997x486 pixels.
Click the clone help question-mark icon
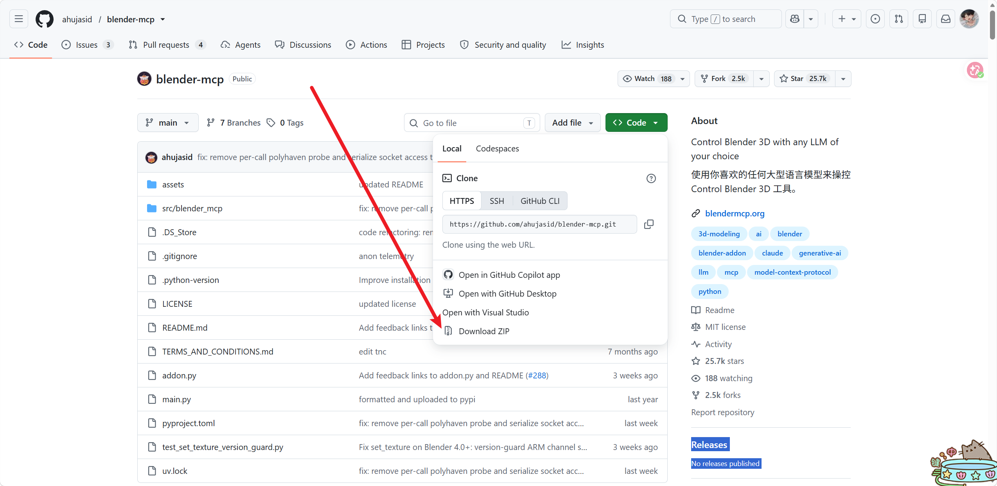tap(651, 178)
